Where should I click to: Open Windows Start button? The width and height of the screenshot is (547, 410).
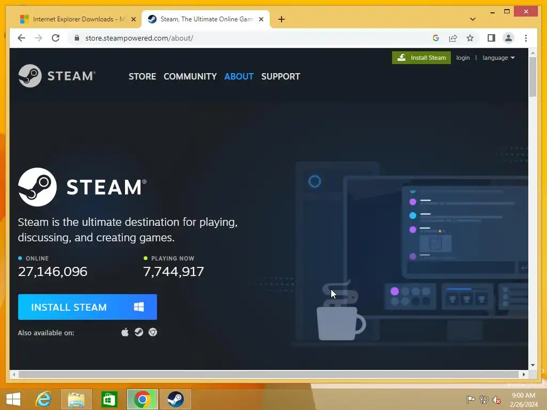tap(13, 399)
